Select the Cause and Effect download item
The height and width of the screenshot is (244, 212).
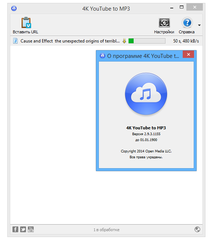click(106, 41)
